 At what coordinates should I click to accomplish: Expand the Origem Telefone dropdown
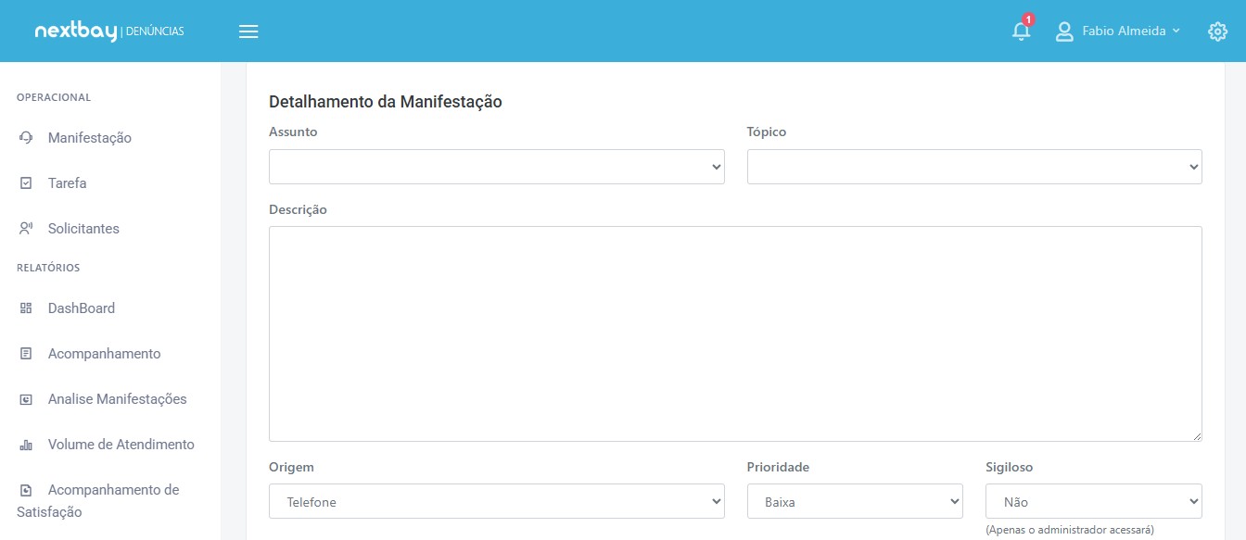click(497, 501)
